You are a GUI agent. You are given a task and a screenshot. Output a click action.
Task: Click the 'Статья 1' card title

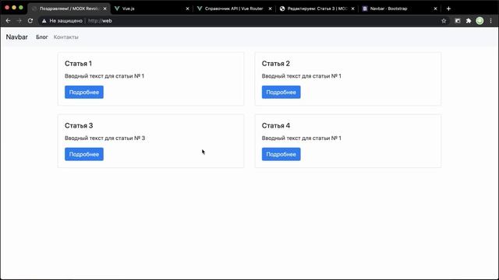pos(78,64)
